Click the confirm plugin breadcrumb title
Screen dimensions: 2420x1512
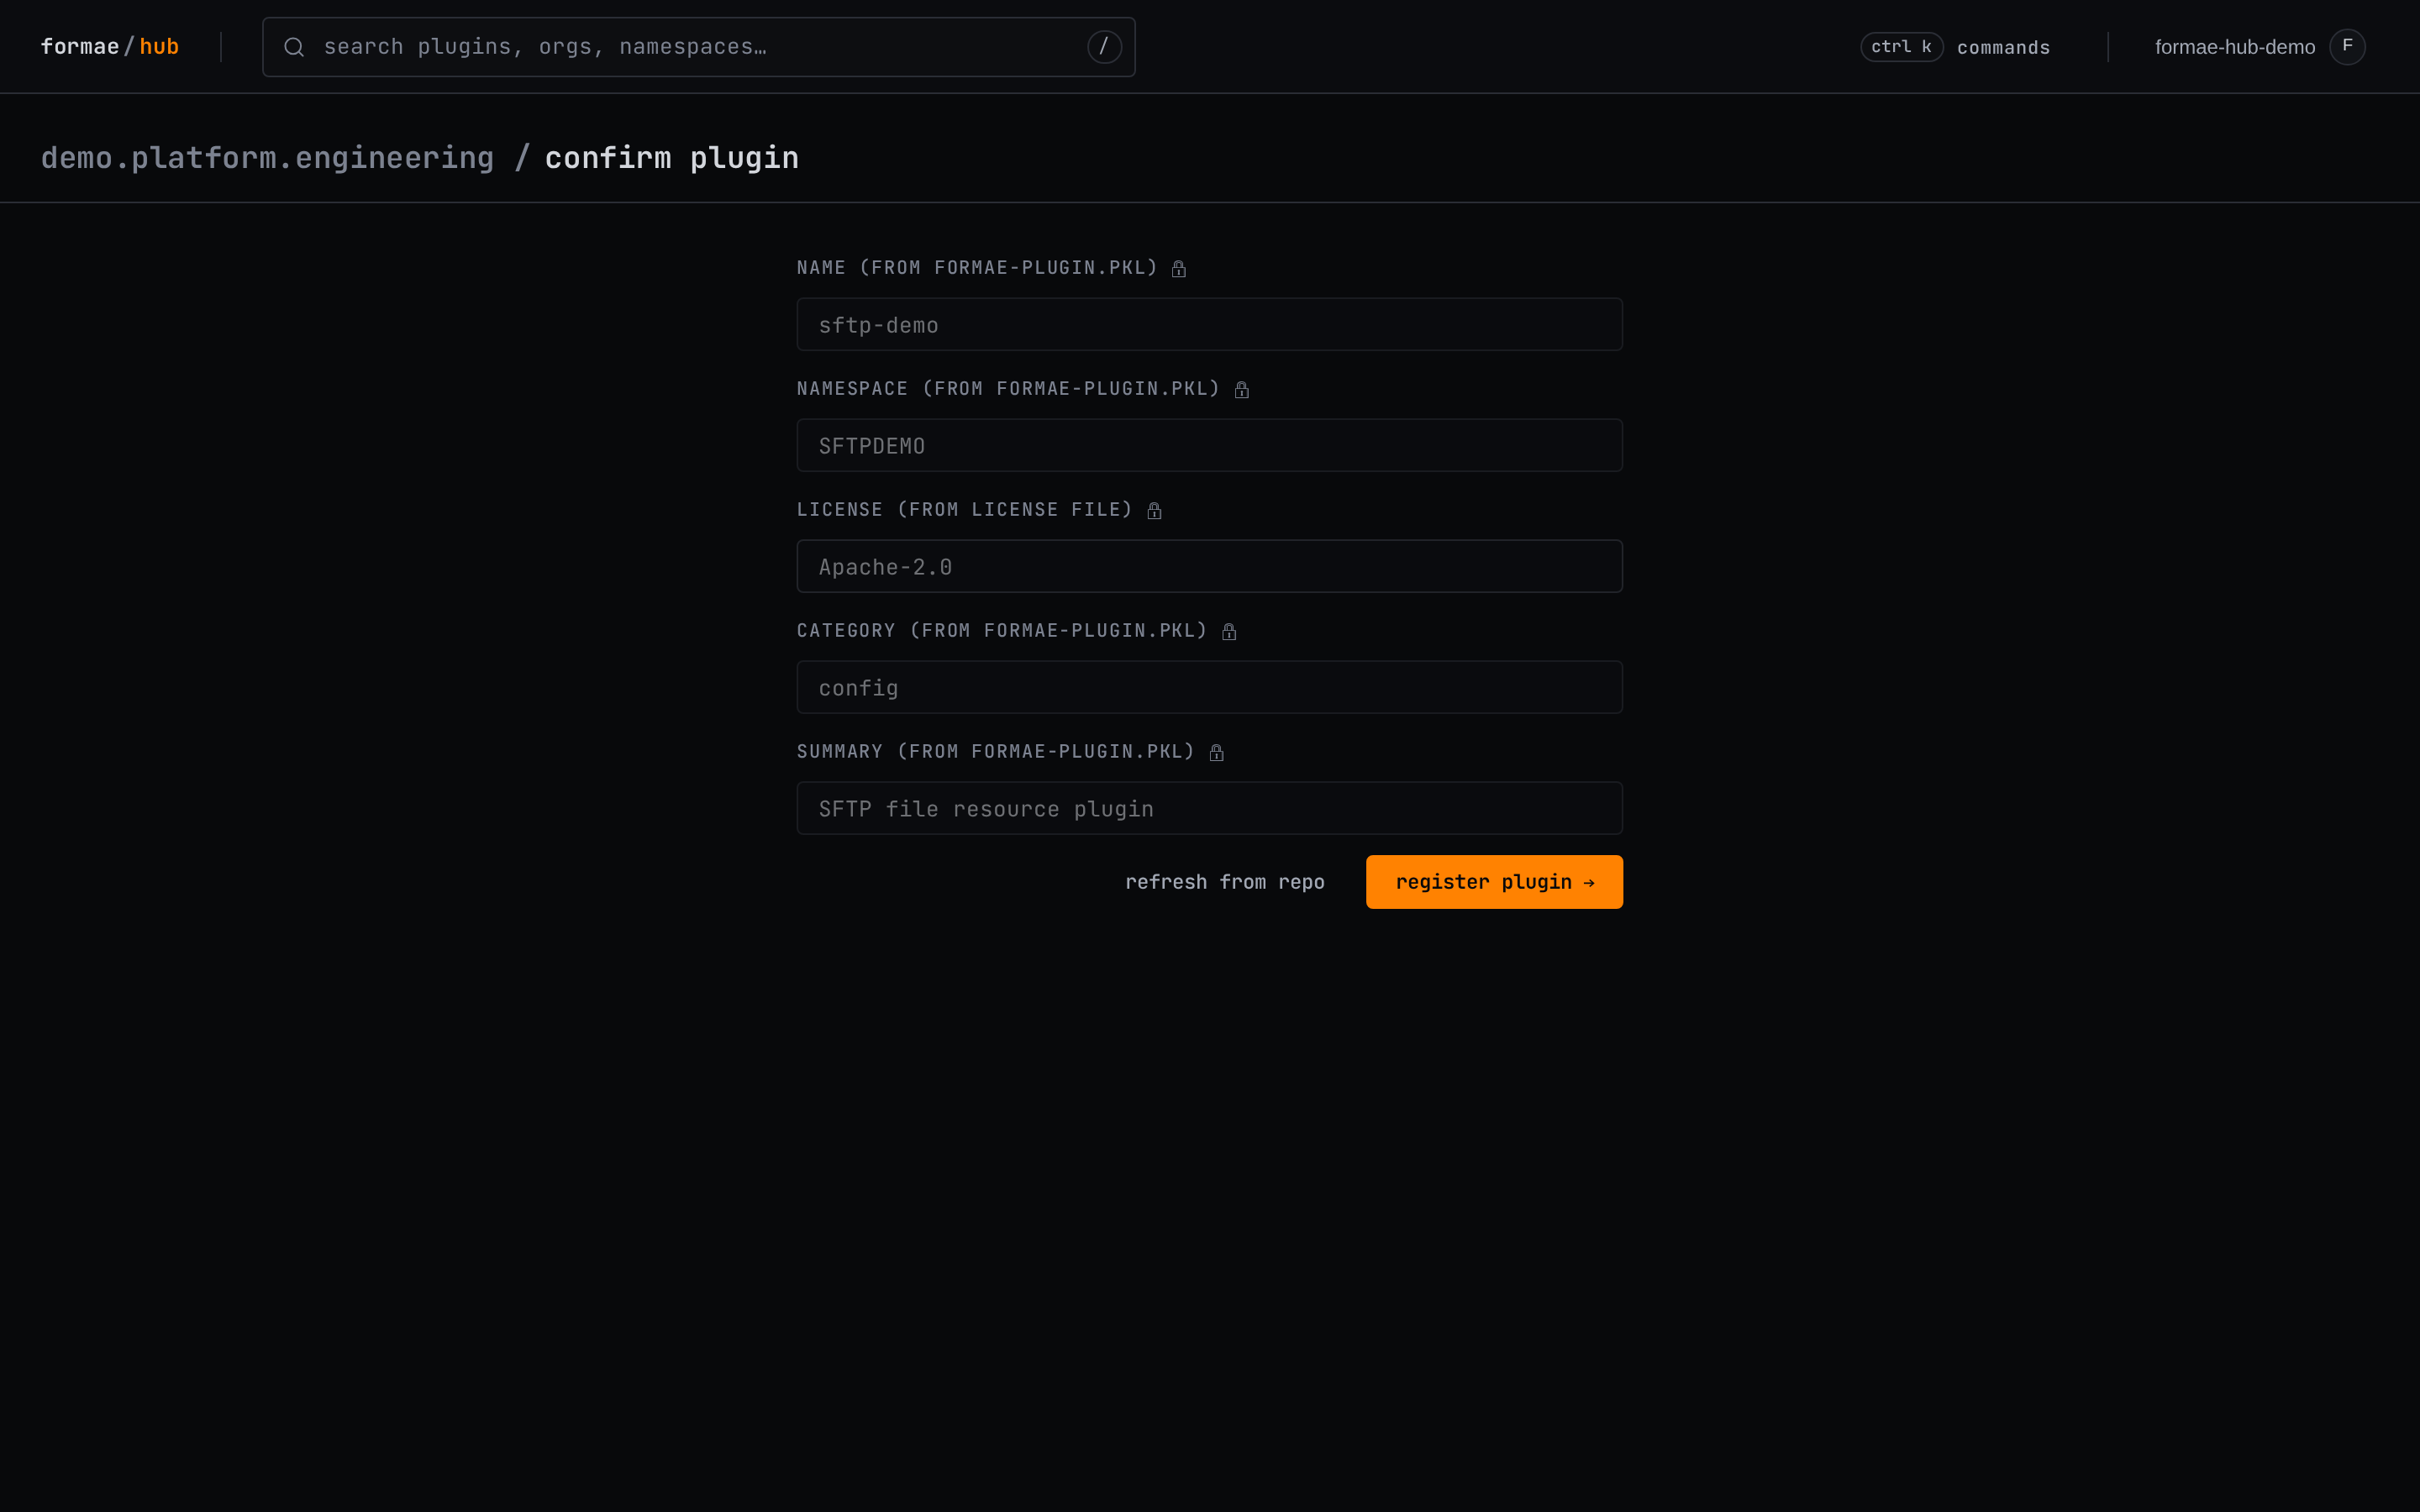(672, 158)
